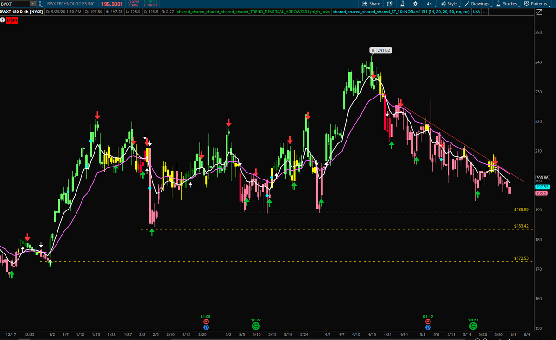Click the $0.27 dividend icon near 5/20
Screen dimensions: 556x340
tap(473, 326)
